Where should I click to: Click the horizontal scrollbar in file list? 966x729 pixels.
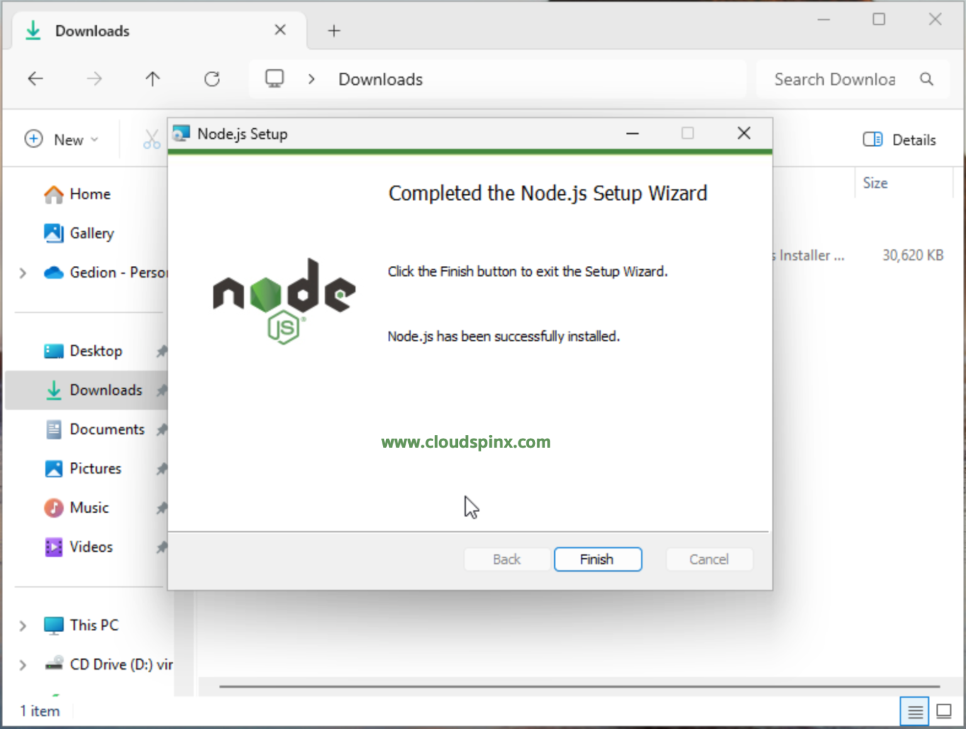click(x=579, y=686)
